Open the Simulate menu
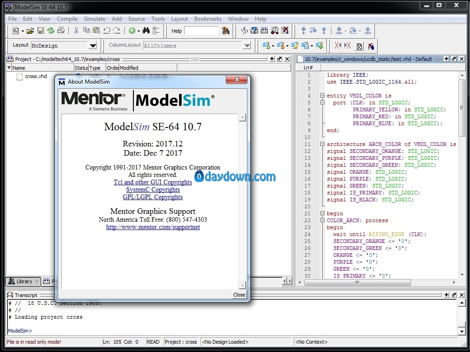This screenshot has height=352, width=470. [95, 18]
